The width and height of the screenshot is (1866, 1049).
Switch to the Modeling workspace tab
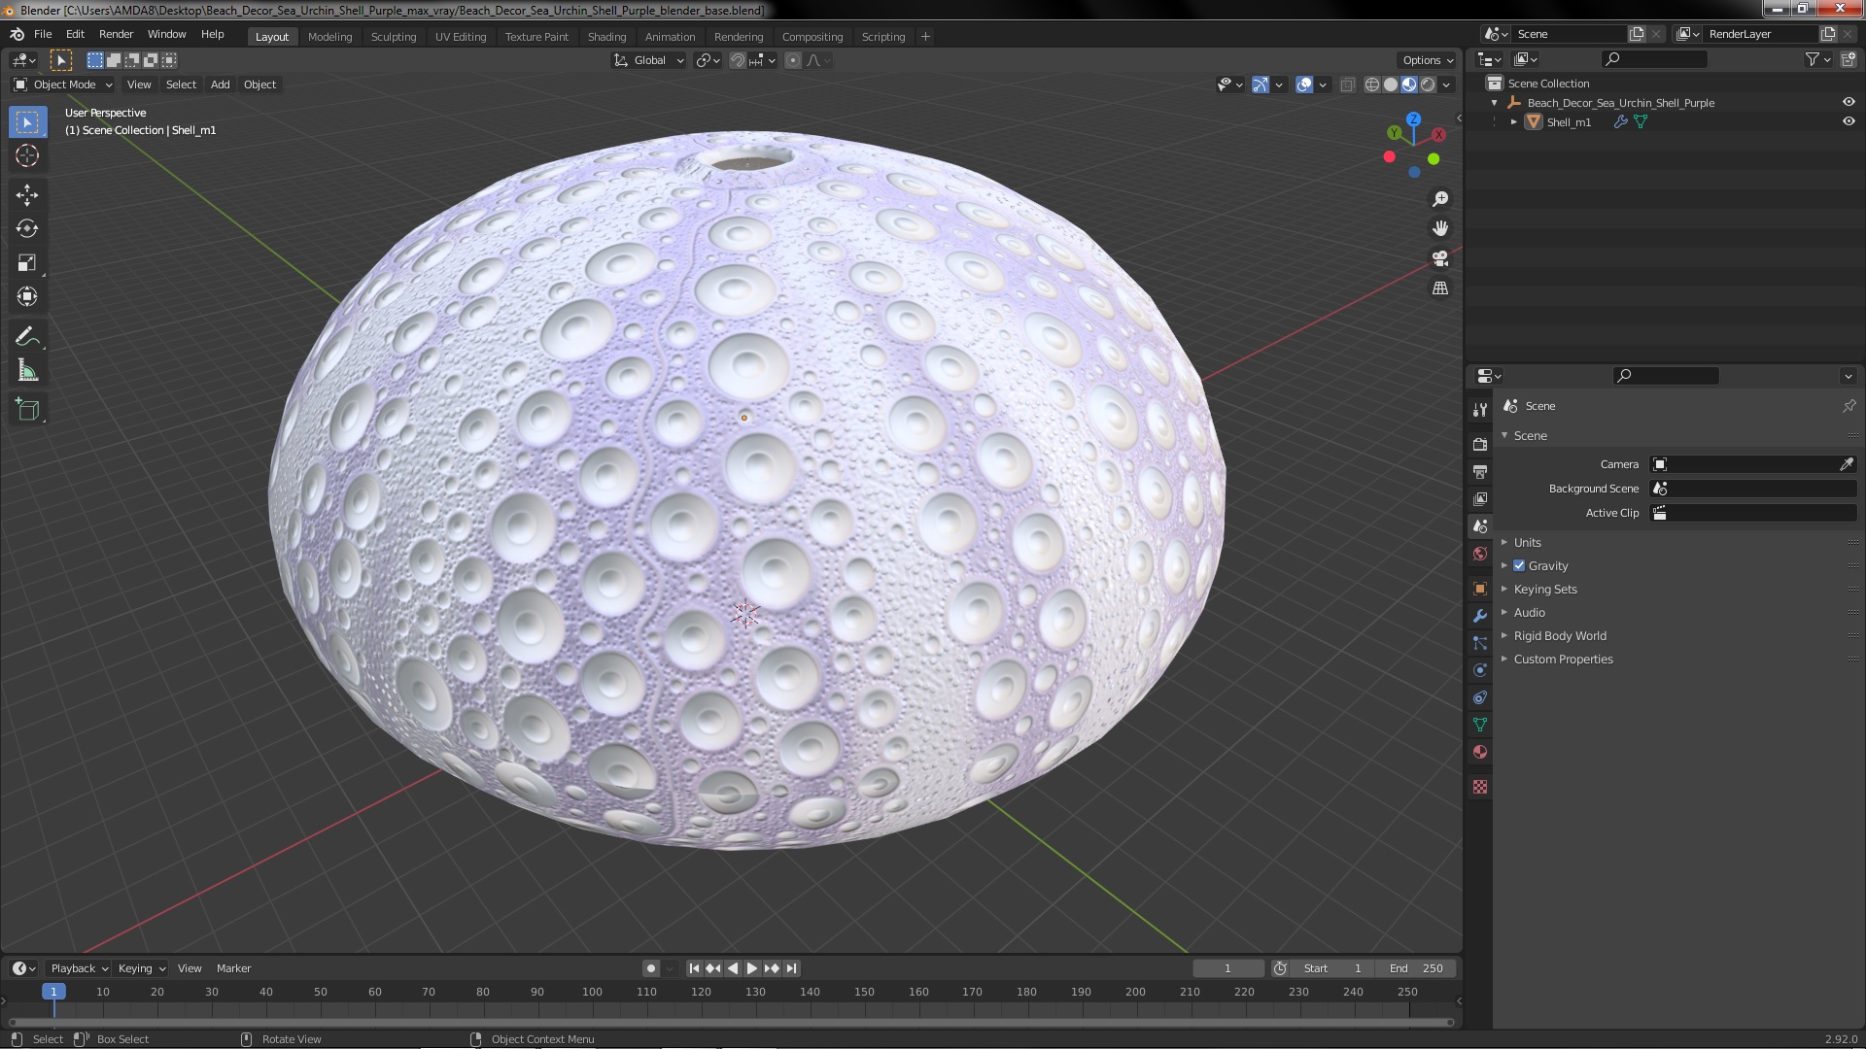point(329,37)
